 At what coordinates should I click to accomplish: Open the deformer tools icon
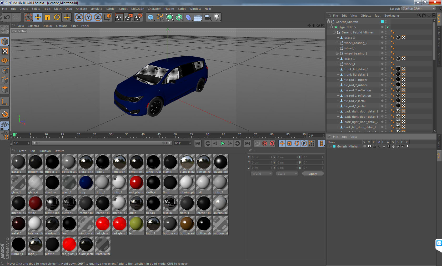(x=188, y=17)
